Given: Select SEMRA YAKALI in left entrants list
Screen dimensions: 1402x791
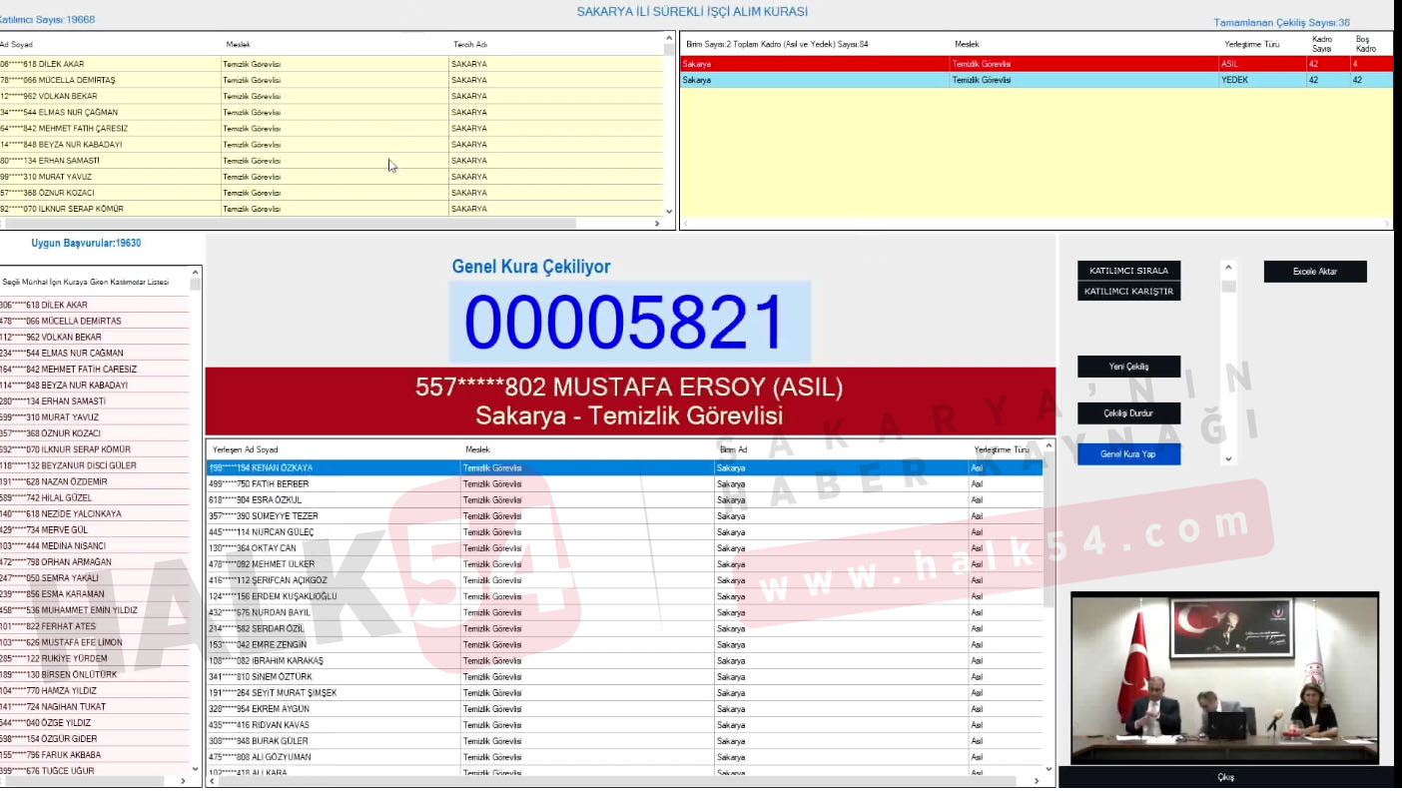Looking at the screenshot, I should tap(95, 577).
